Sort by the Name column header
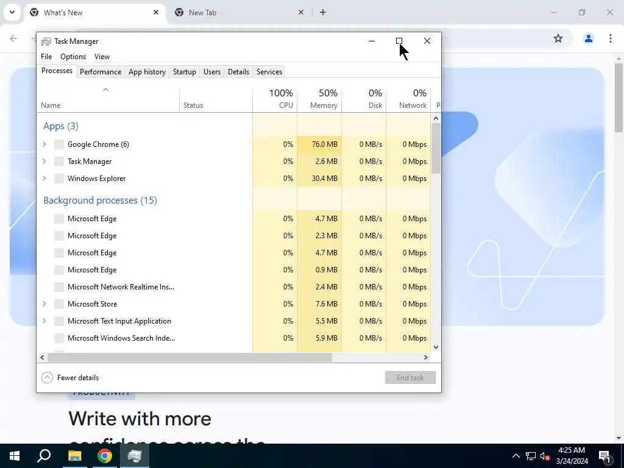 pyautogui.click(x=108, y=99)
